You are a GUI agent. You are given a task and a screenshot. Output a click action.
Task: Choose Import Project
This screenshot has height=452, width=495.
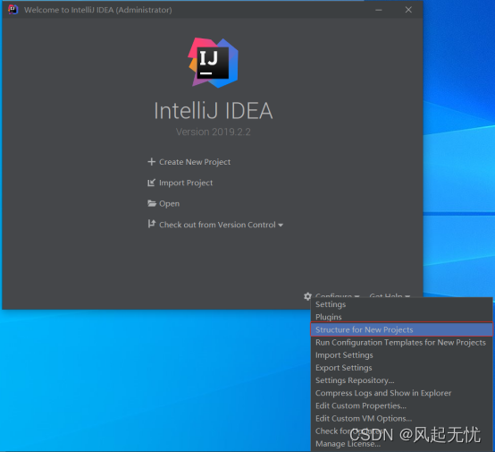[x=186, y=183]
